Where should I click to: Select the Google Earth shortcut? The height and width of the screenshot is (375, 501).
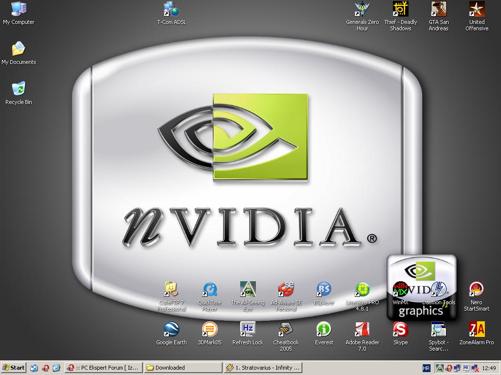[171, 333]
